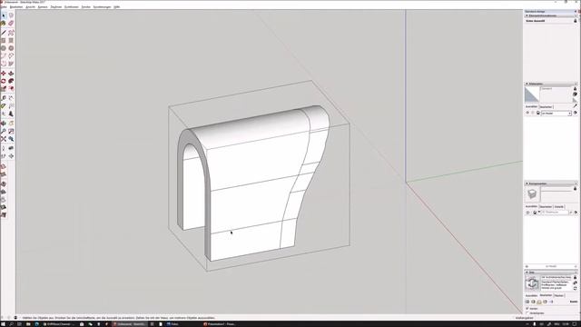Open the Datei menu
This screenshot has height=327, width=581.
pyautogui.click(x=4, y=7)
